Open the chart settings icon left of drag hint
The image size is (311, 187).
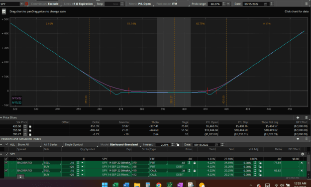(x=4, y=11)
